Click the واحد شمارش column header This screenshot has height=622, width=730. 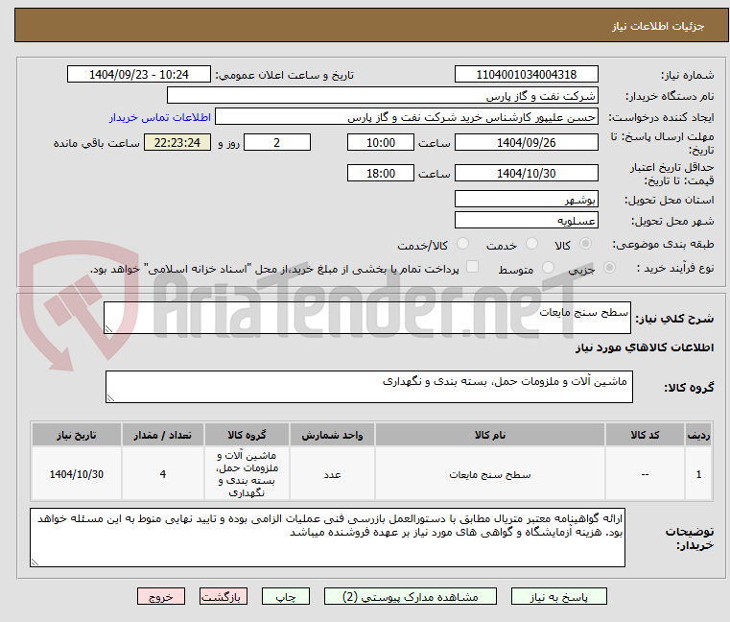point(332,435)
